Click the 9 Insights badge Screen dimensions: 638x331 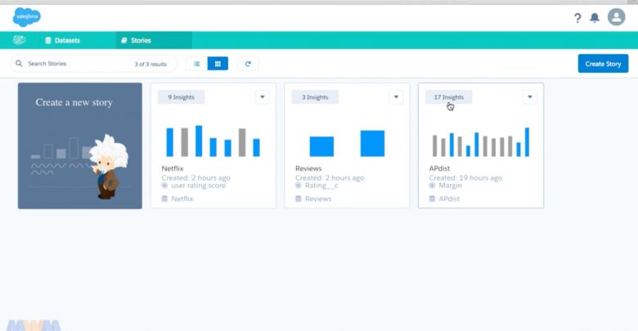tap(181, 97)
